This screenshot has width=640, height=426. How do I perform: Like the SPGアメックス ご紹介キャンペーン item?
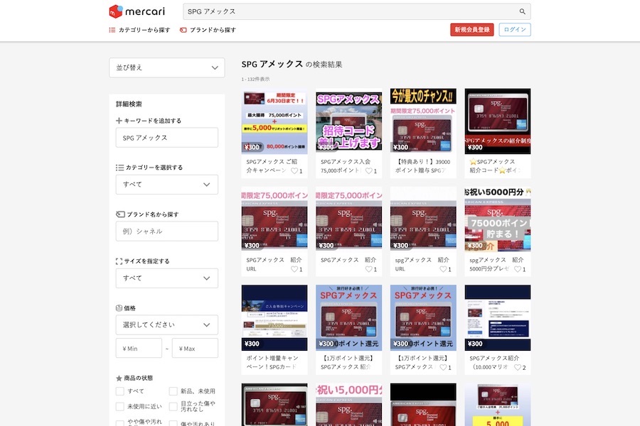click(x=294, y=171)
